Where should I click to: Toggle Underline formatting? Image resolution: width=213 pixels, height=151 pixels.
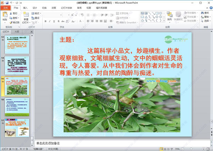coord(54,21)
